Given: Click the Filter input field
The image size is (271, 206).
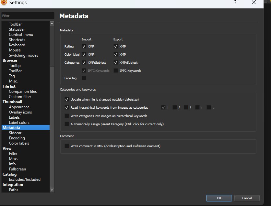Looking at the screenshot, I should click(x=28, y=15).
